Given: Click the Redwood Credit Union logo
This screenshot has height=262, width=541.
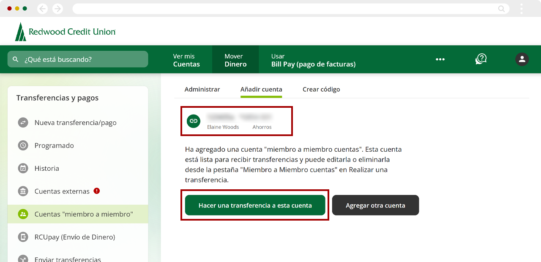Looking at the screenshot, I should pos(65,32).
